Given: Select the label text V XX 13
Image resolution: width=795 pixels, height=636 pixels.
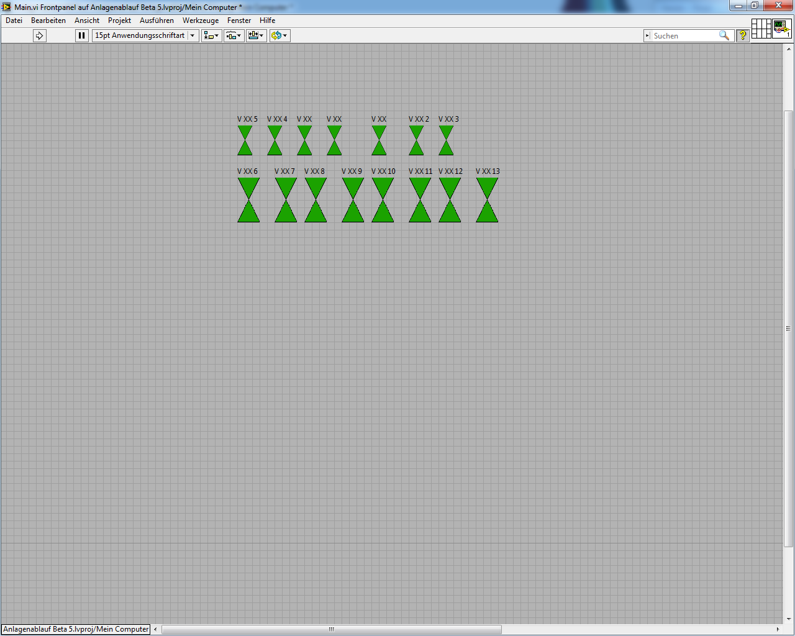Looking at the screenshot, I should pyautogui.click(x=488, y=171).
